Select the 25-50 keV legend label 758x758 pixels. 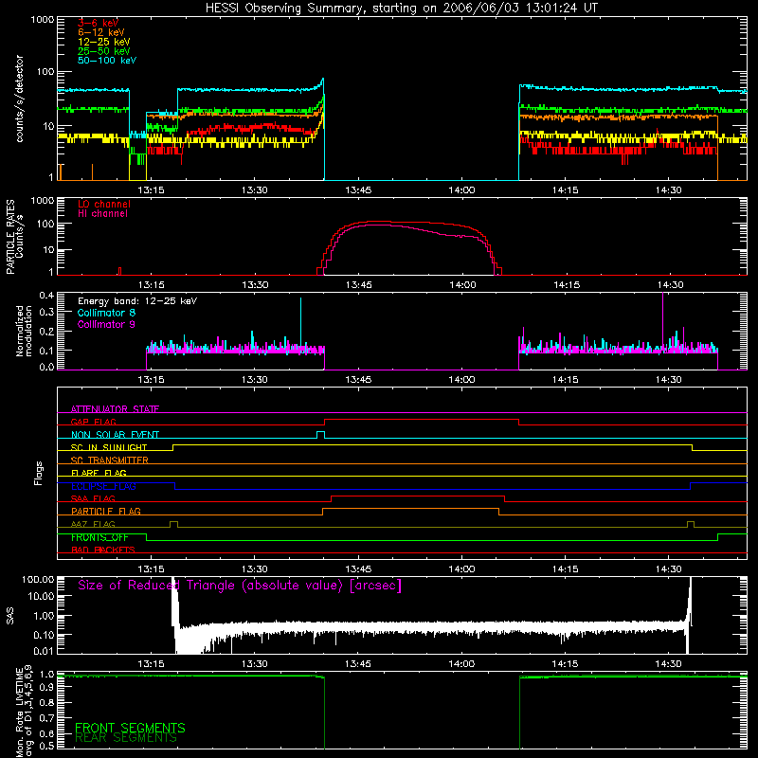point(104,51)
